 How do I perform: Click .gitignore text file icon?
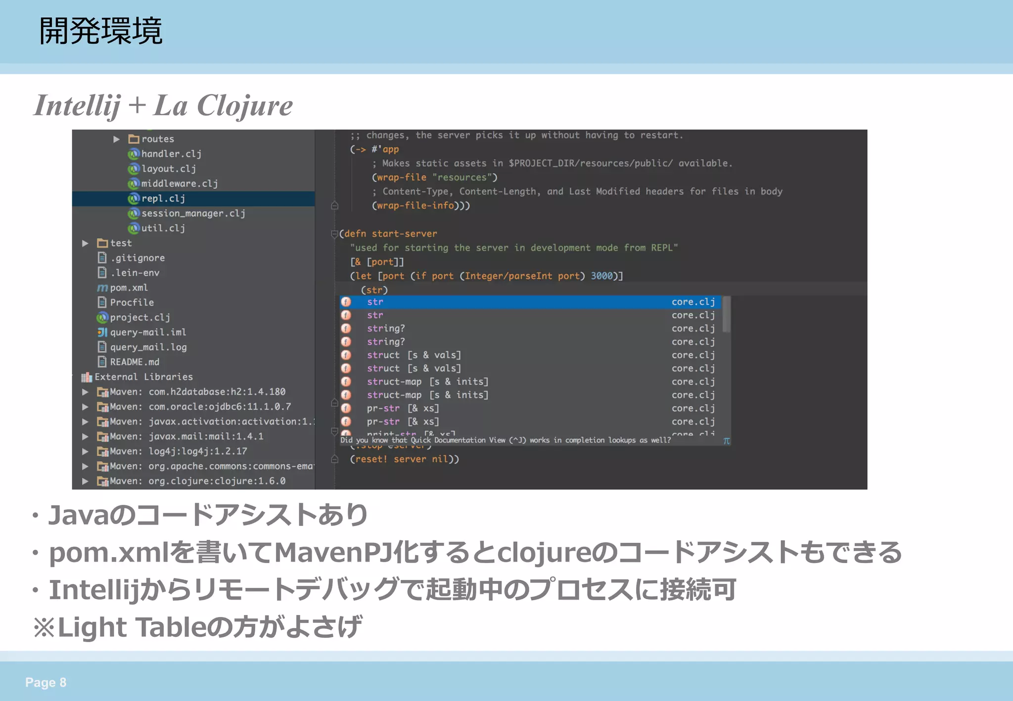pos(102,258)
